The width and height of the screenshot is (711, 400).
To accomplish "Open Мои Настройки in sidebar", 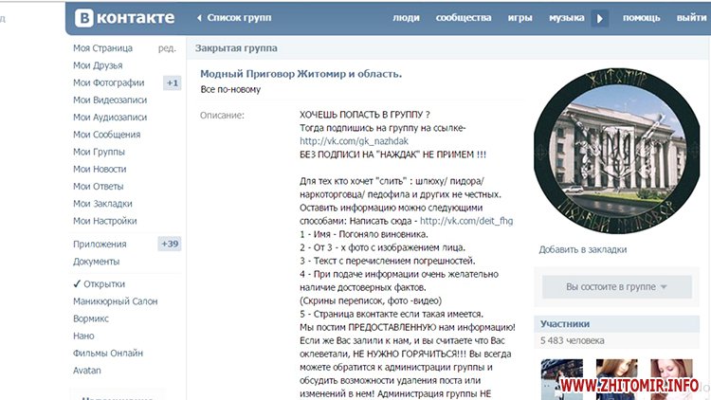I will pyautogui.click(x=104, y=221).
